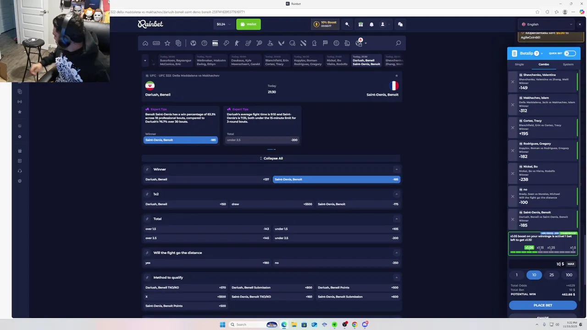This screenshot has height=330, width=587.
Task: Collapse the 1x2 market section
Action: point(396,194)
